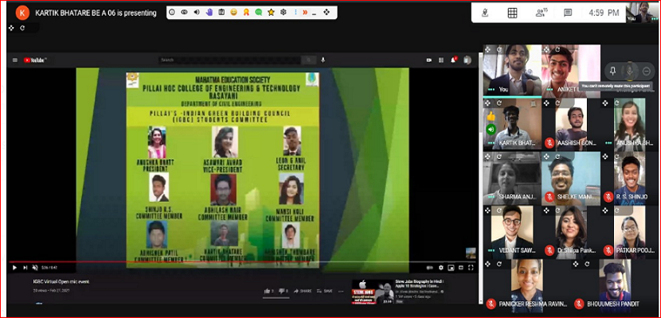Screen dimensions: 661x318
Task: Click the YouTube logo
Action: pos(34,60)
